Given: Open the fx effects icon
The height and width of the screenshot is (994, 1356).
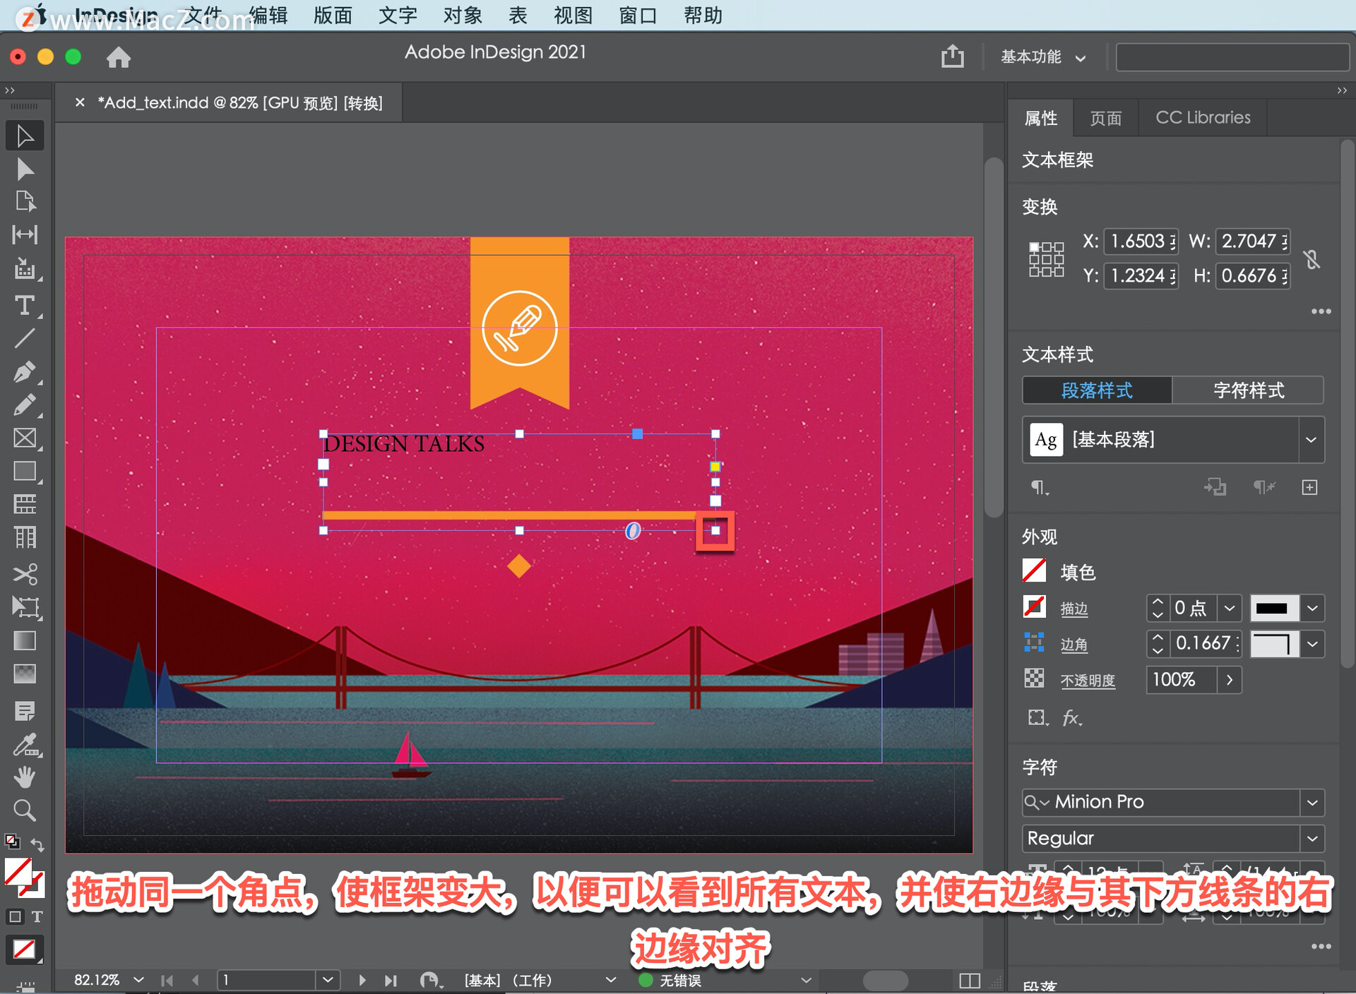Looking at the screenshot, I should pyautogui.click(x=1072, y=718).
